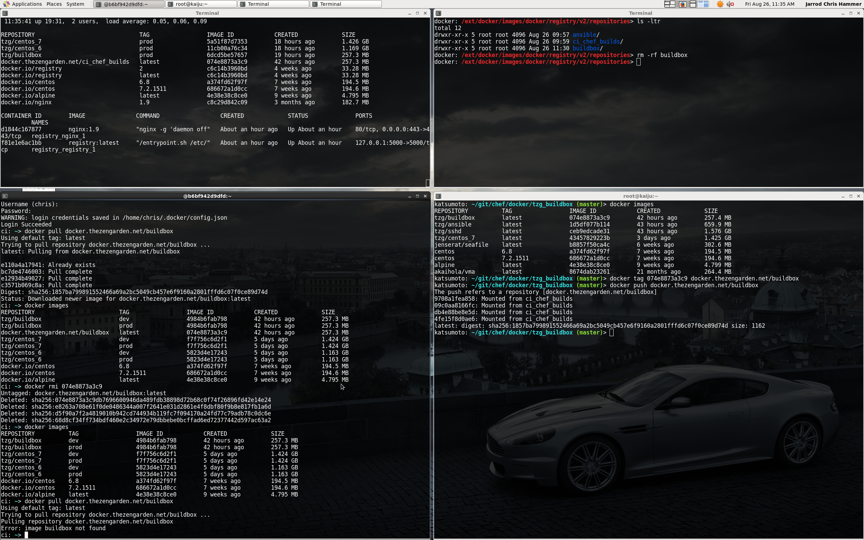The width and height of the screenshot is (864, 540).
Task: Click the 'docker rmi 074e8873a3c9' command
Action: [63, 386]
